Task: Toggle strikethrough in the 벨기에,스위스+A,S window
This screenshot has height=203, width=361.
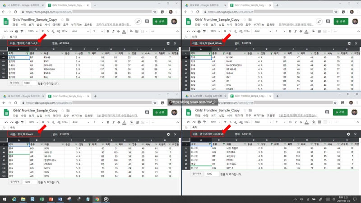Action: (118, 31)
